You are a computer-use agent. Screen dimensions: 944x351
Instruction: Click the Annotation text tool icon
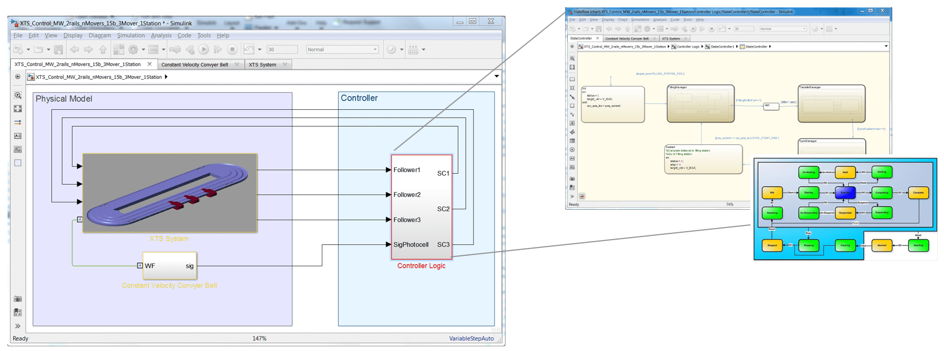pyautogui.click(x=18, y=136)
